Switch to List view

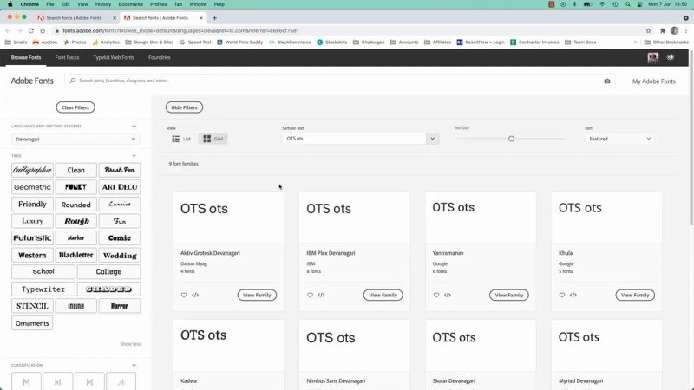pyautogui.click(x=181, y=139)
